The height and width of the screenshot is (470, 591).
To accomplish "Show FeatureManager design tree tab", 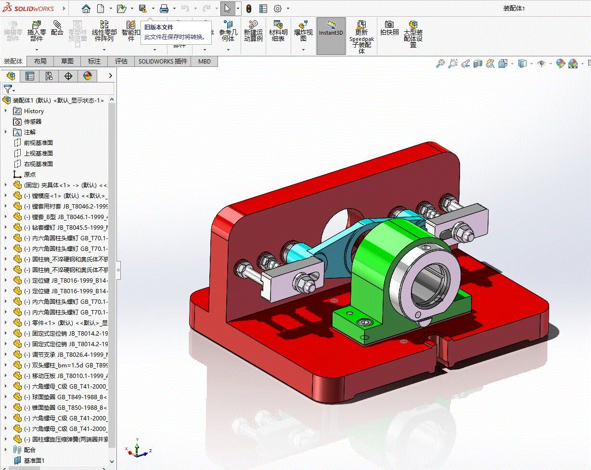I will [x=11, y=76].
